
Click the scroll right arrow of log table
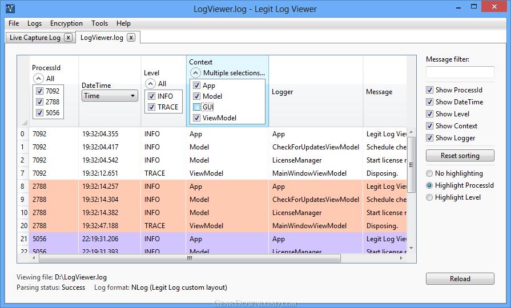point(401,258)
